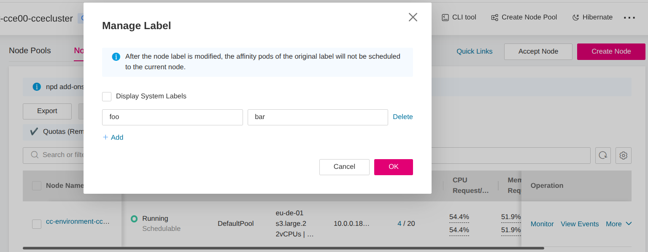Click Cancel in Manage Label dialog
Screen dimensions: 648x252
click(344, 167)
